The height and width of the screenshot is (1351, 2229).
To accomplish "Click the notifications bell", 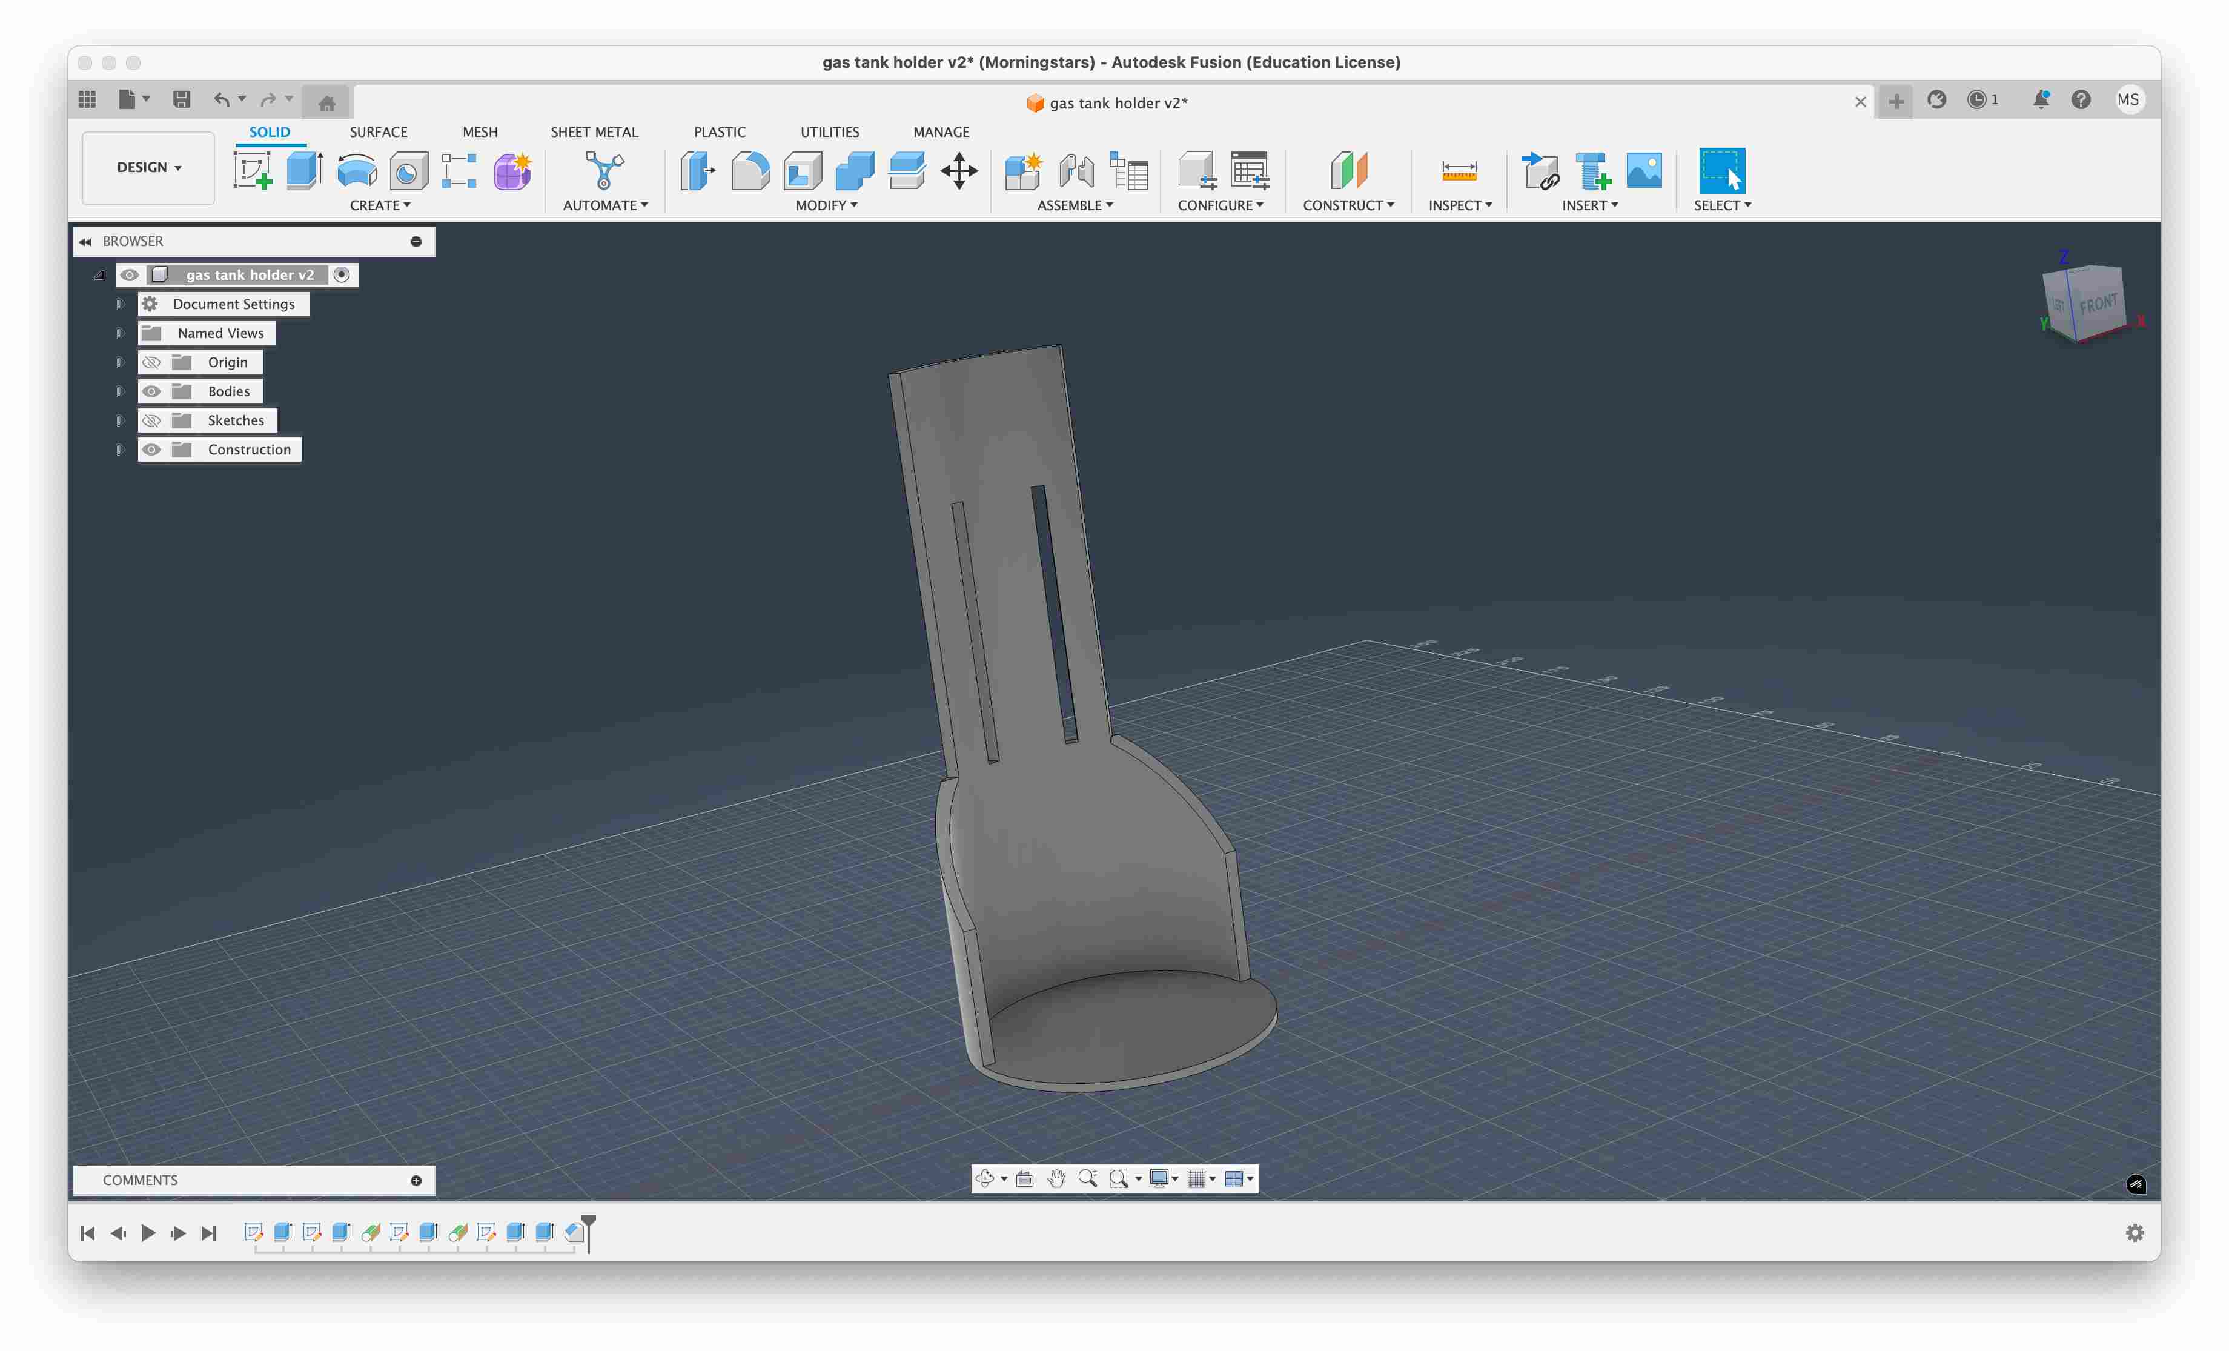I will click(x=2041, y=99).
